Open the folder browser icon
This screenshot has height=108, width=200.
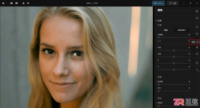pos(11,3)
